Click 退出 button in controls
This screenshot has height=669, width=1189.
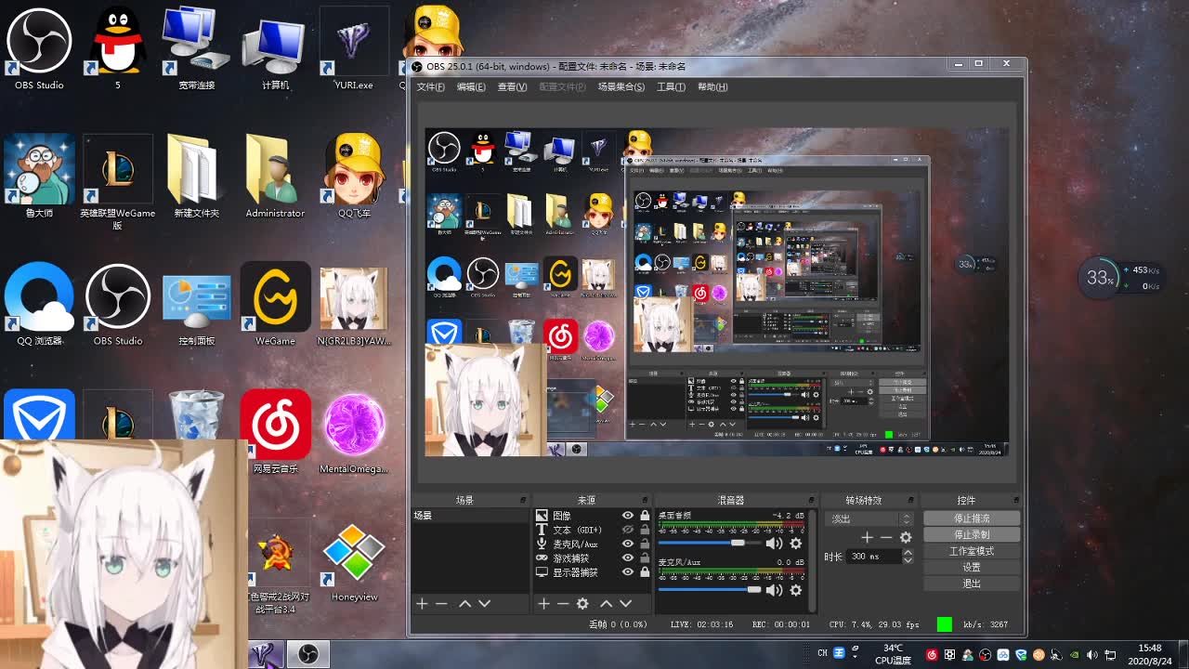click(x=972, y=584)
